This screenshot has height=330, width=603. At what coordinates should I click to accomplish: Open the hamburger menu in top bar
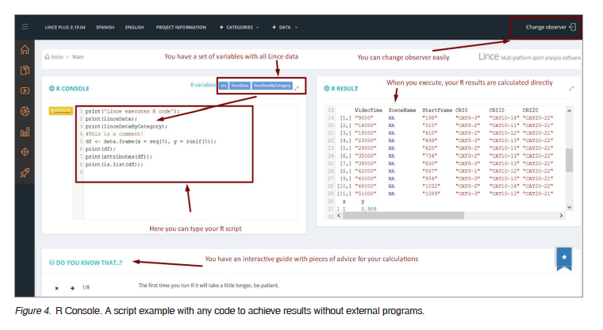pos(25,27)
